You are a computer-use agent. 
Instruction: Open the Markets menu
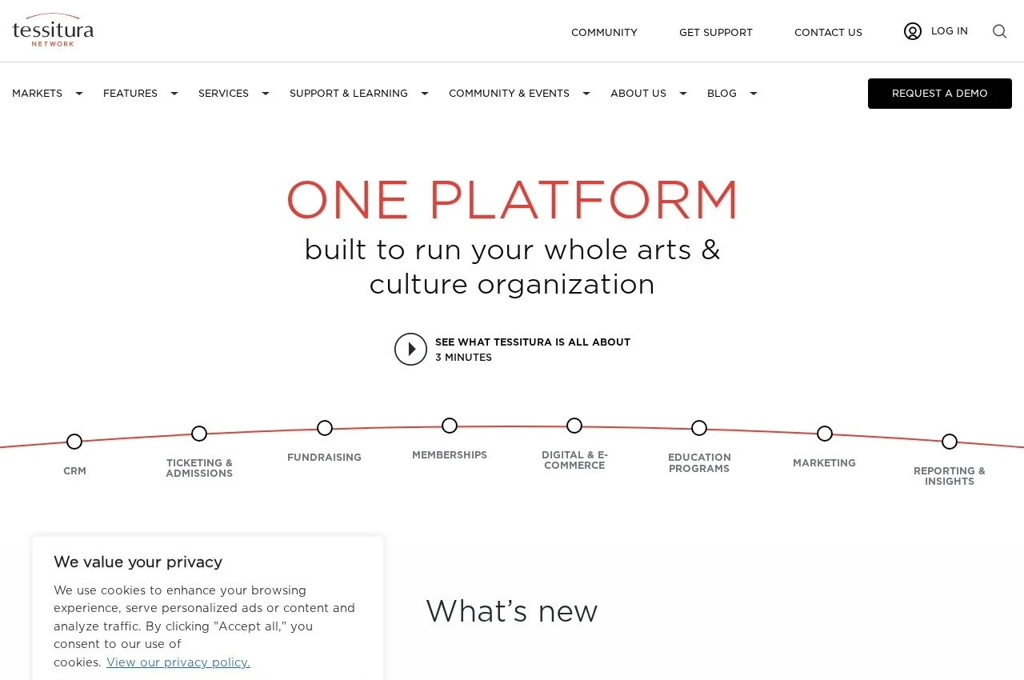37,94
